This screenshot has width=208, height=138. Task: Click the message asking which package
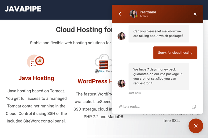[159, 34]
